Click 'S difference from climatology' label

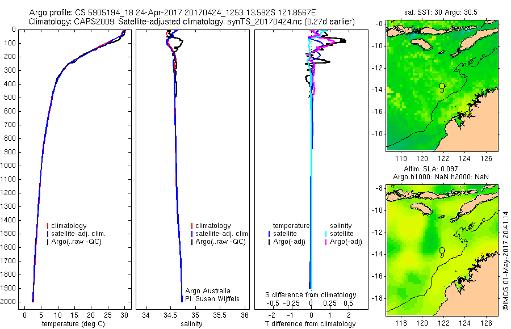pos(311,295)
